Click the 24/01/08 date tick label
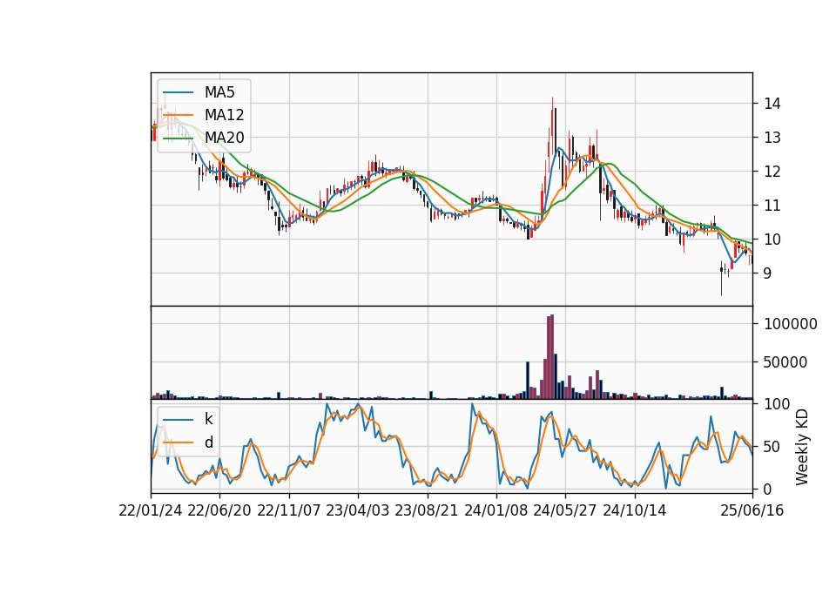Image resolution: width=836 pixels, height=601 pixels. tap(496, 510)
